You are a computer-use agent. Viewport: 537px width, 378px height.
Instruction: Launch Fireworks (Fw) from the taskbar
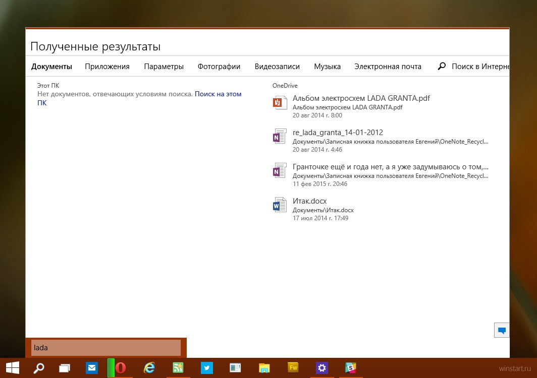click(x=293, y=368)
